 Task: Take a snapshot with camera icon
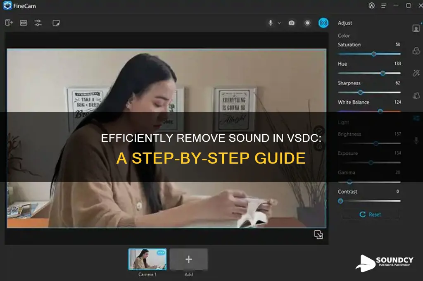[x=292, y=23]
